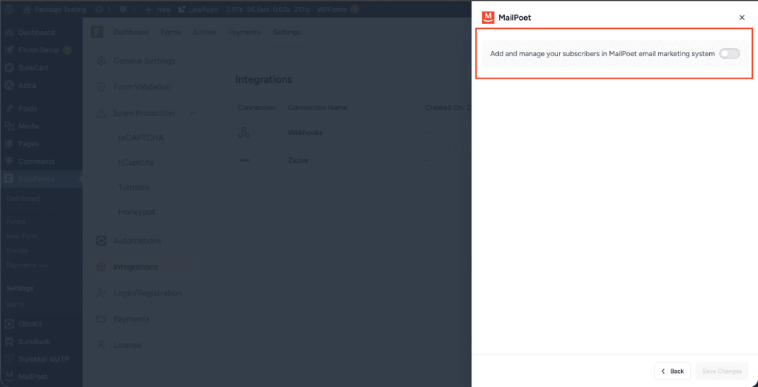Screen dimensions: 758x387
Task: Sort by Created On column header
Action: [447, 107]
